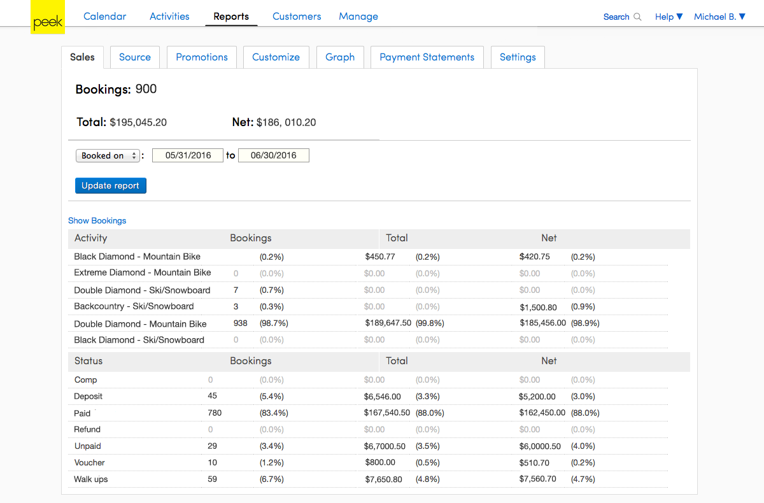Click the Unpaid status label
This screenshot has width=764, height=503.
tap(87, 446)
